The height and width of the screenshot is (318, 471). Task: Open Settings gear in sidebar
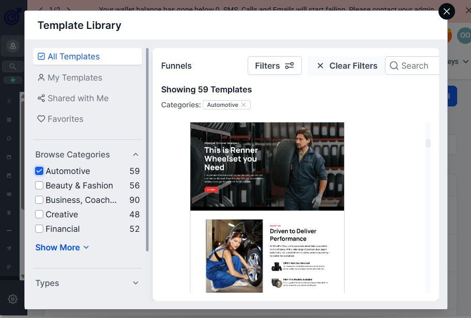pos(12,299)
